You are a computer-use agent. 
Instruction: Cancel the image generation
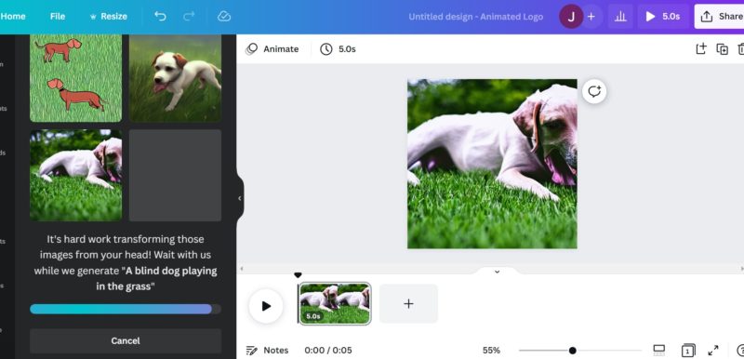pyautogui.click(x=126, y=340)
